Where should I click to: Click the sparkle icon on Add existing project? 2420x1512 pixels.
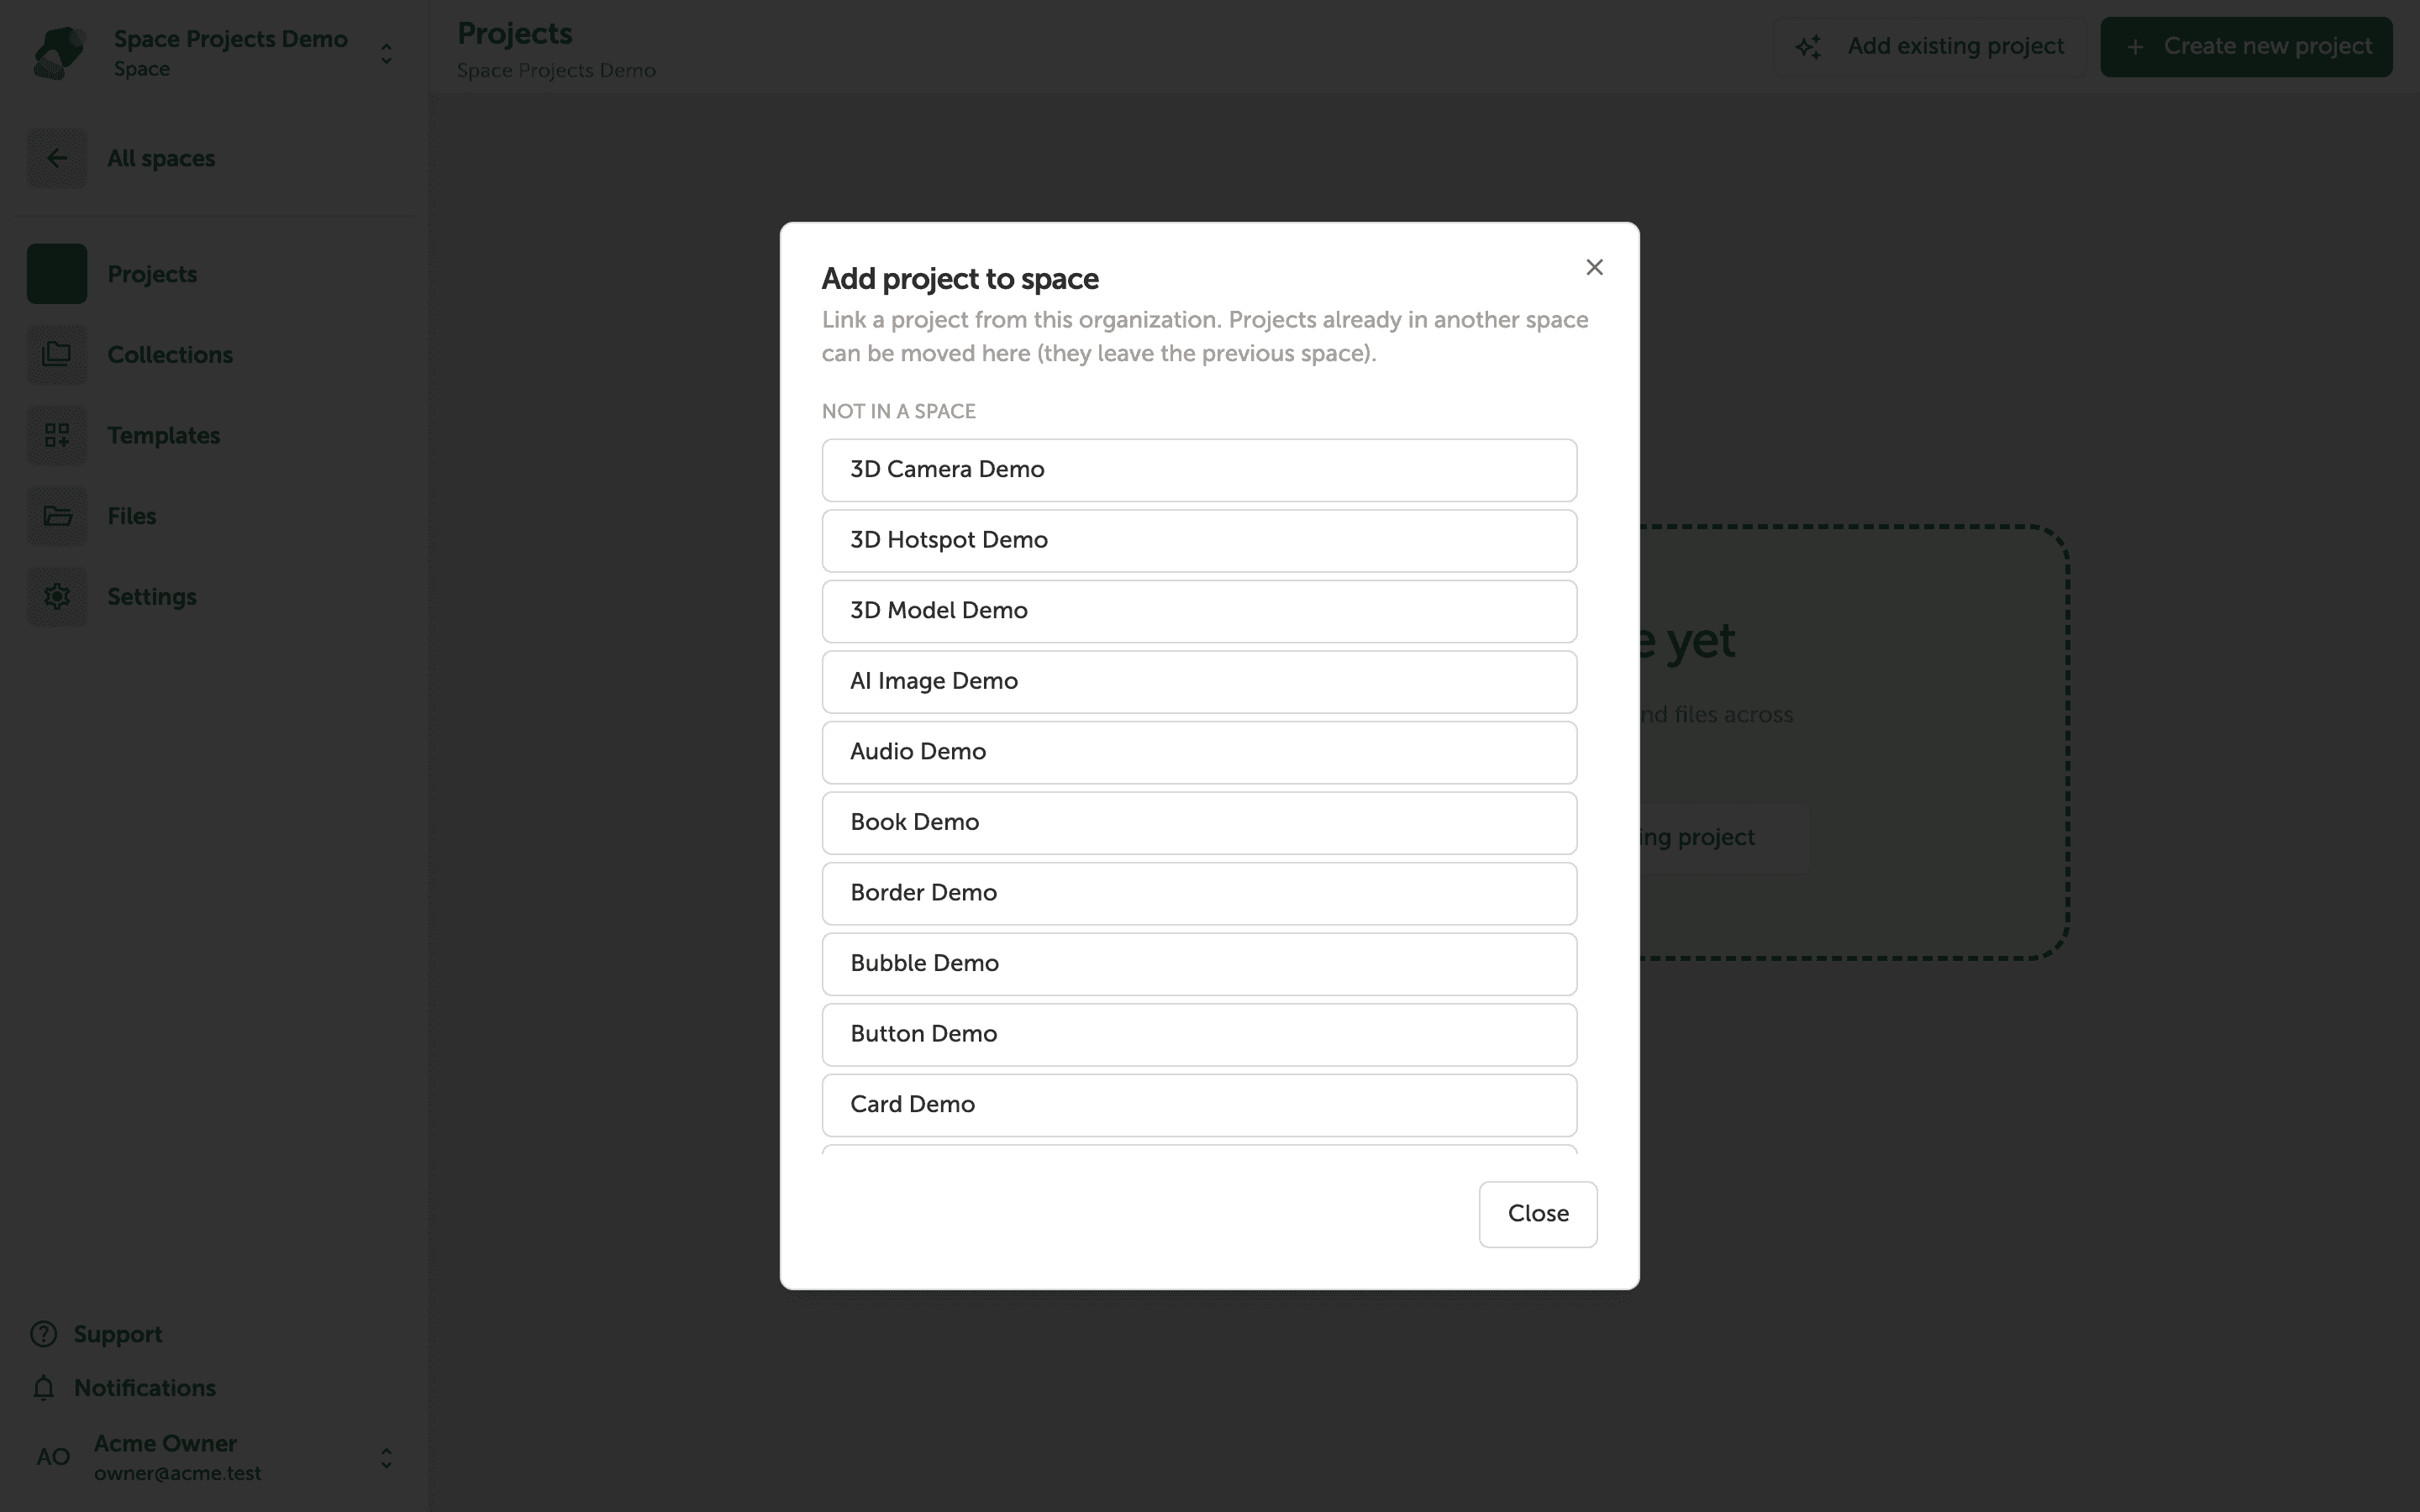tap(1808, 47)
